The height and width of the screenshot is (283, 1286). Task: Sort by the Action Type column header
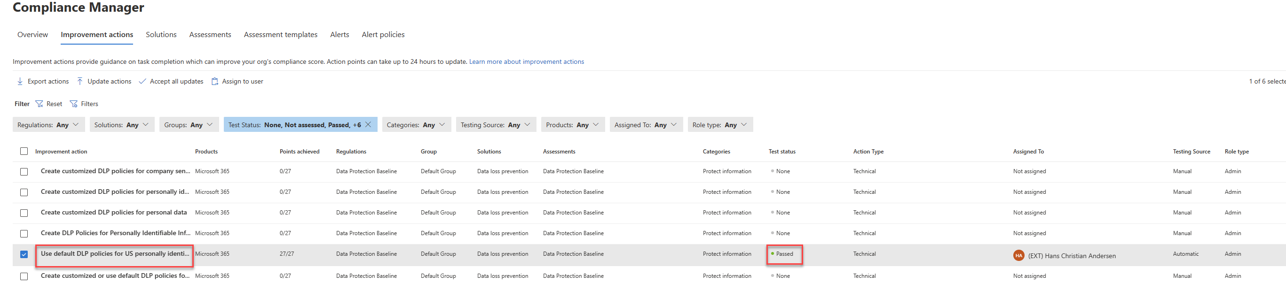(868, 152)
